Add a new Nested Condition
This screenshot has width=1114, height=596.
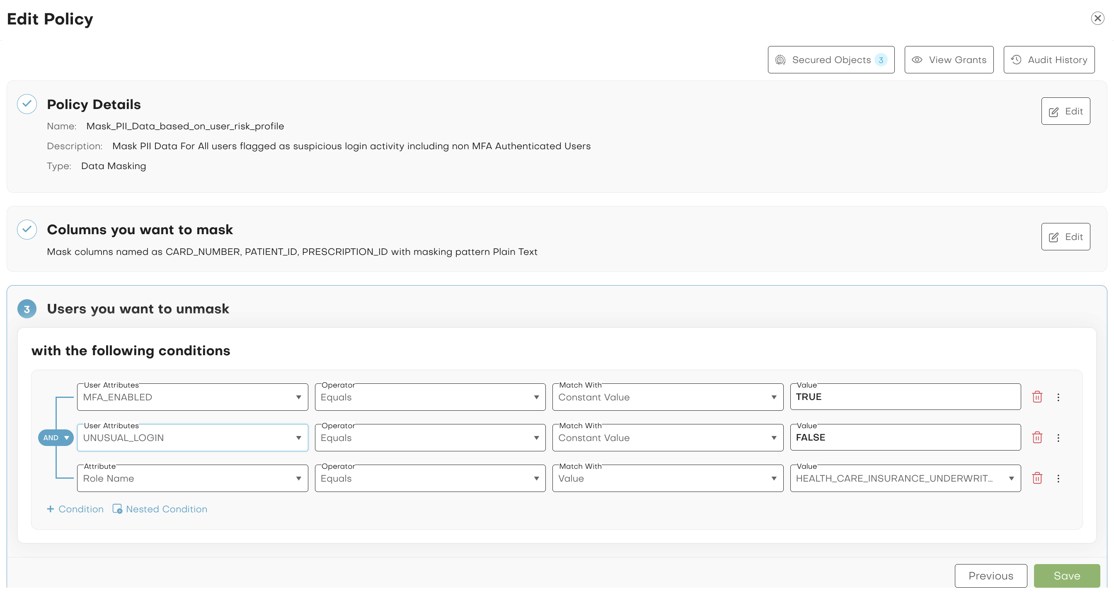(160, 509)
